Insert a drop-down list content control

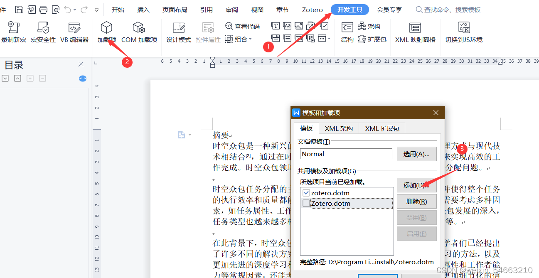287,38
